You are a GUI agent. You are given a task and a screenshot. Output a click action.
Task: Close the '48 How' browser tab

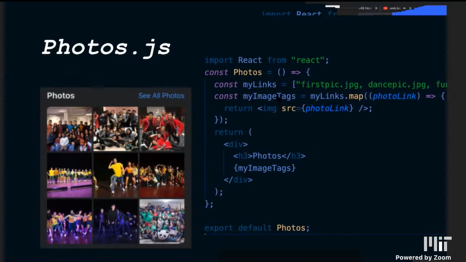(376, 8)
